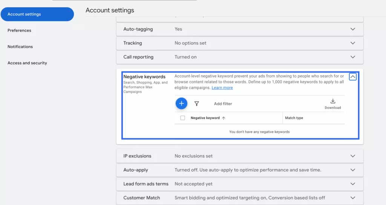Click the Account settings page heading
The width and height of the screenshot is (386, 205).
pos(110,10)
